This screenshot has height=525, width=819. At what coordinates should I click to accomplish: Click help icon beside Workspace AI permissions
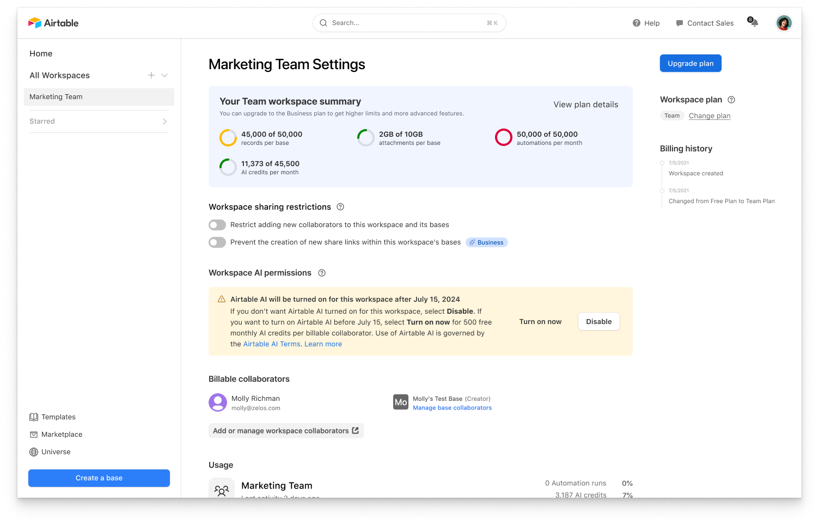[322, 273]
